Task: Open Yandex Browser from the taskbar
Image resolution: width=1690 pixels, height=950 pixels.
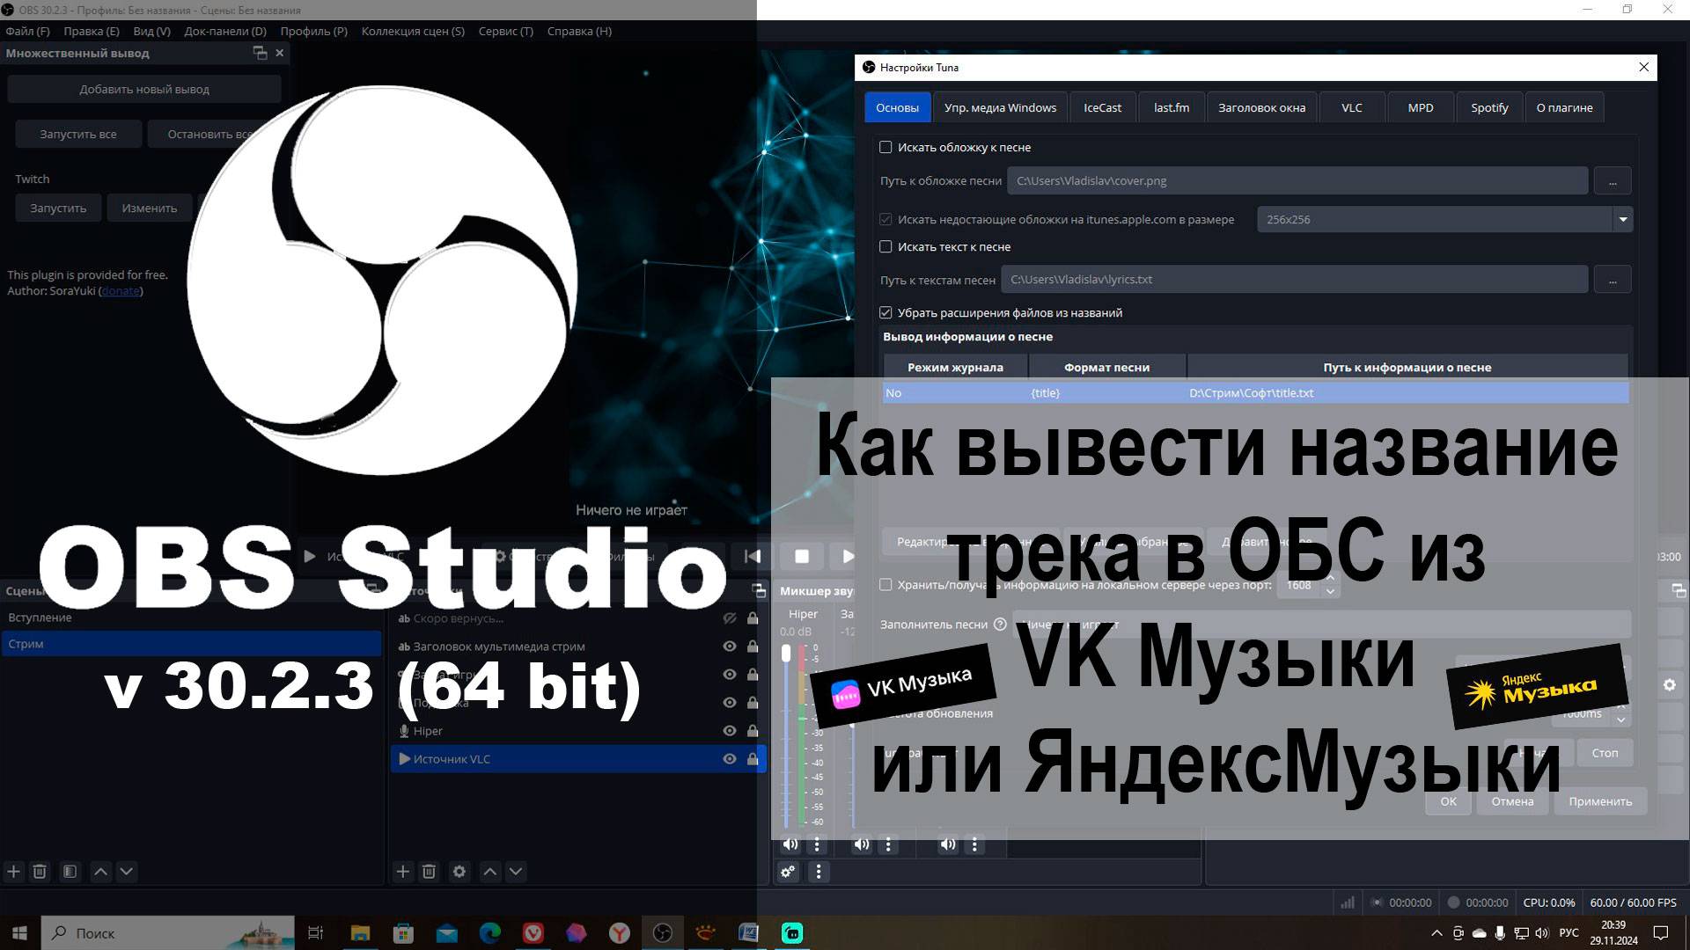Action: point(620,933)
